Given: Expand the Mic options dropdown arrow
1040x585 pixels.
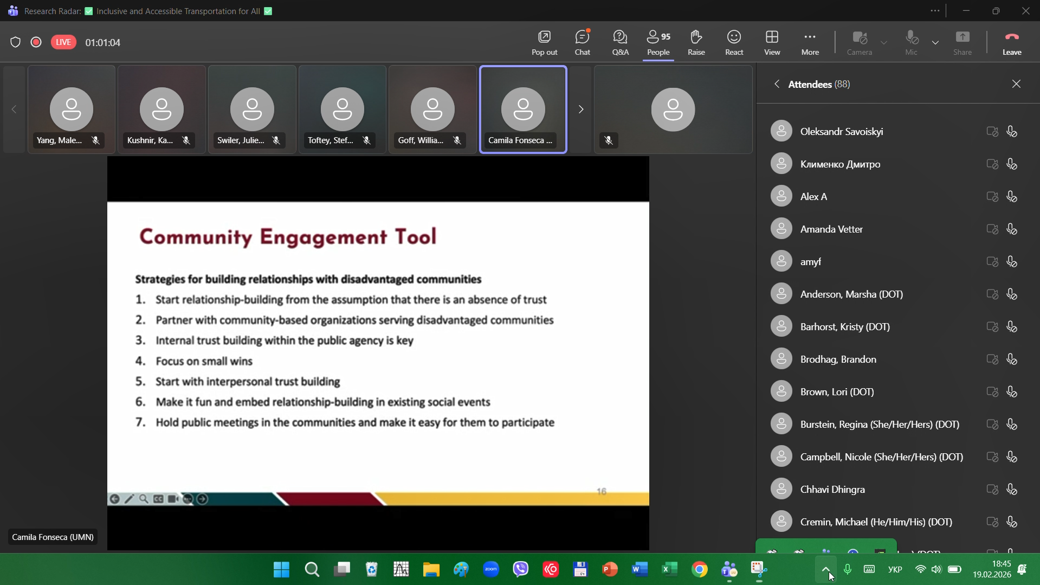Looking at the screenshot, I should [935, 42].
